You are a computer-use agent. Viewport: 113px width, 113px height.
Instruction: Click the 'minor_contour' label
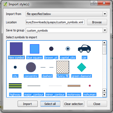(55, 95)
